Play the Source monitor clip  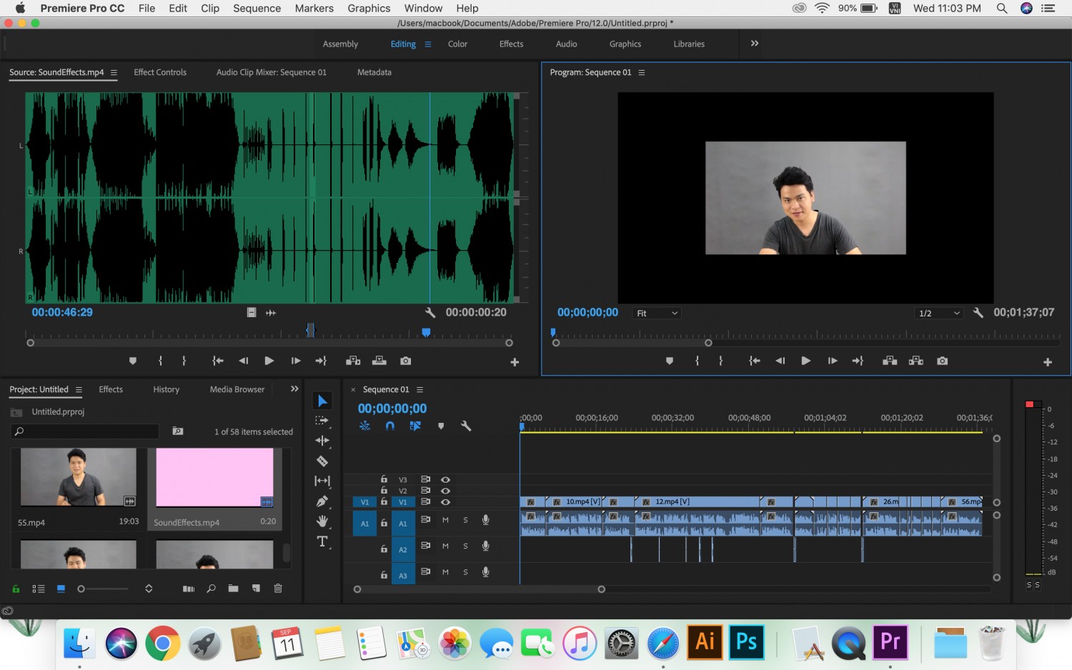[269, 361]
